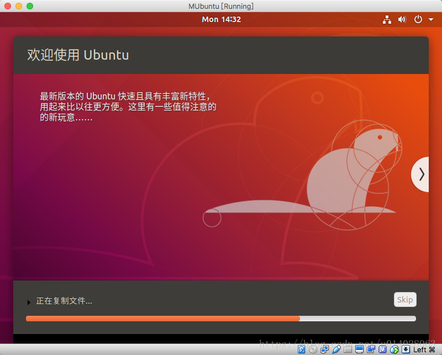This screenshot has width=442, height=355.
Task: Click the CPU virtualization chip icon in status bar
Action: [382, 349]
